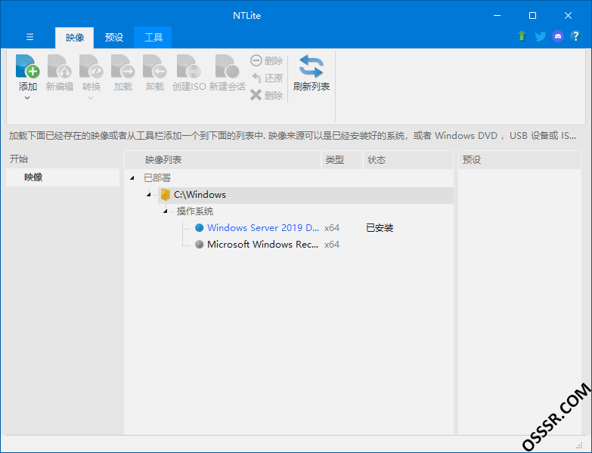Screen dimensions: 592x453
Task: Click the 添加 (Add) image icon
Action: click(27, 66)
